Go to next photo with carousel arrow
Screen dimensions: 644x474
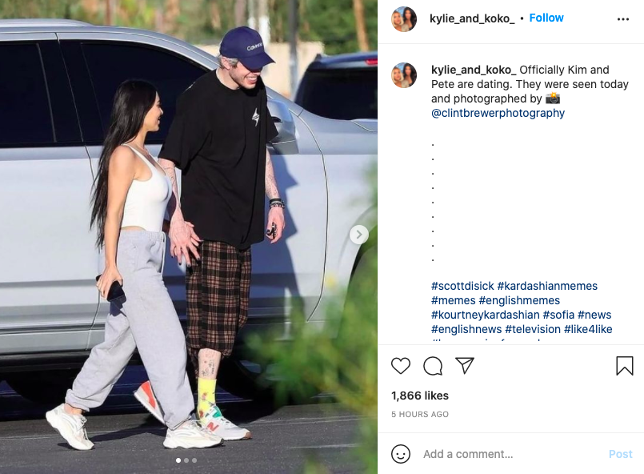click(359, 235)
